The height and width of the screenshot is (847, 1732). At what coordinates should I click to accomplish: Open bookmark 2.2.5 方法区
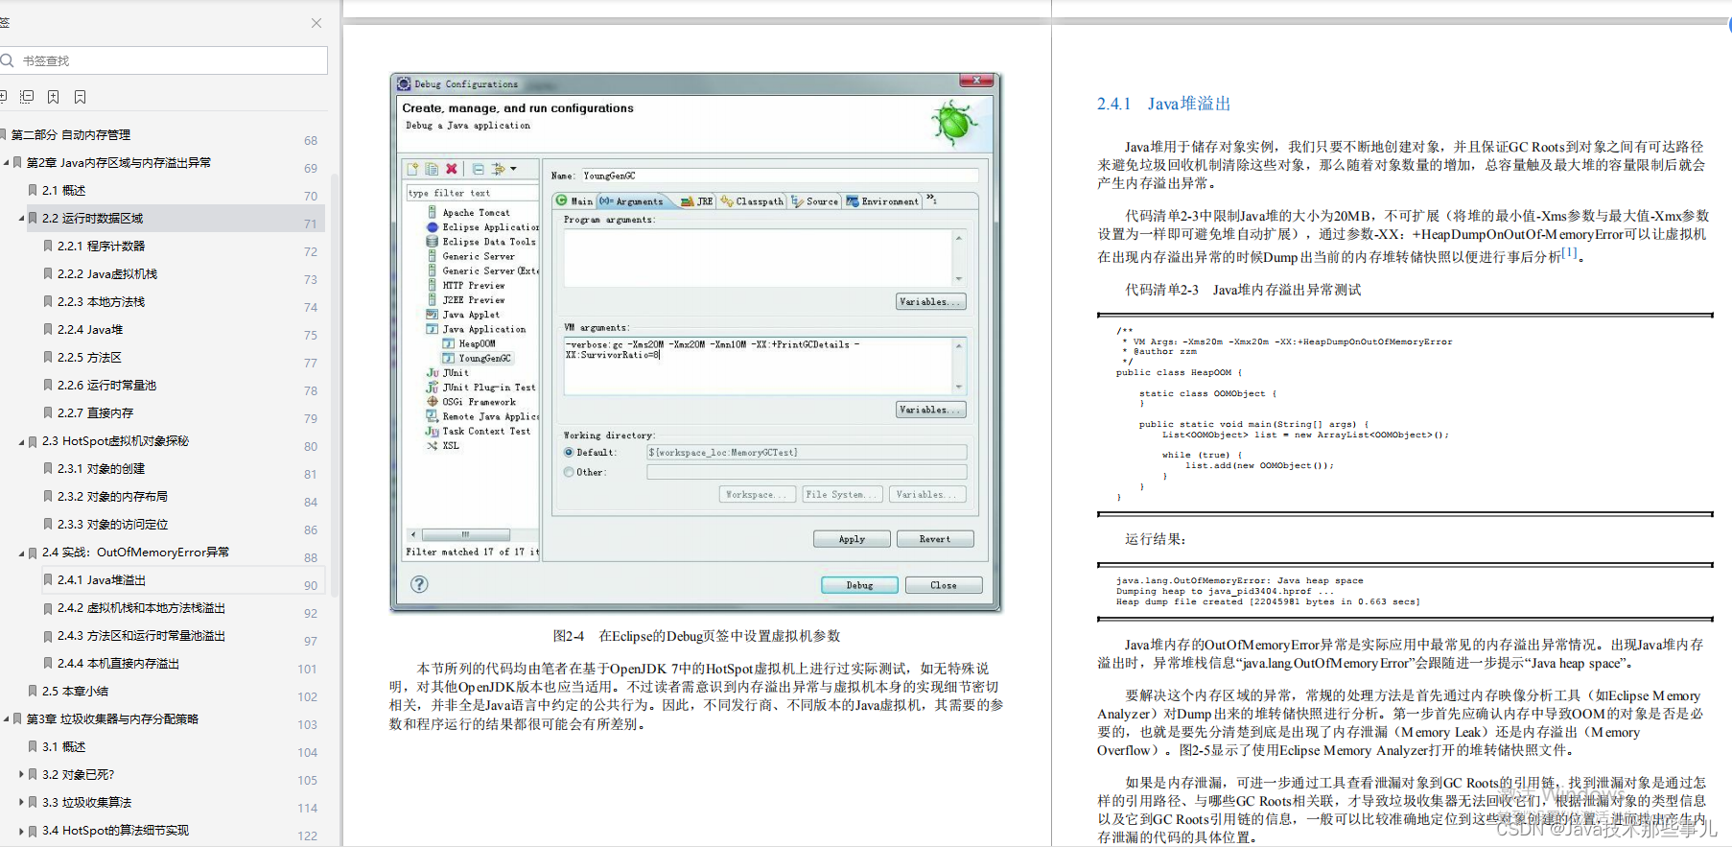[x=89, y=358]
